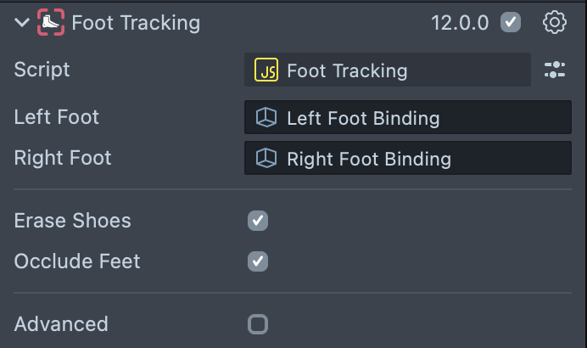Click the Script property label
The image size is (587, 348).
pyautogui.click(x=42, y=70)
